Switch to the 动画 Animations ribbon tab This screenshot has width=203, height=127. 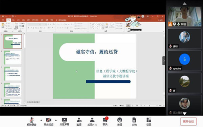28,20
